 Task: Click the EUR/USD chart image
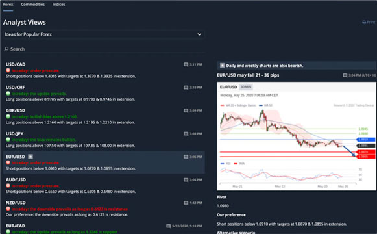297,136
